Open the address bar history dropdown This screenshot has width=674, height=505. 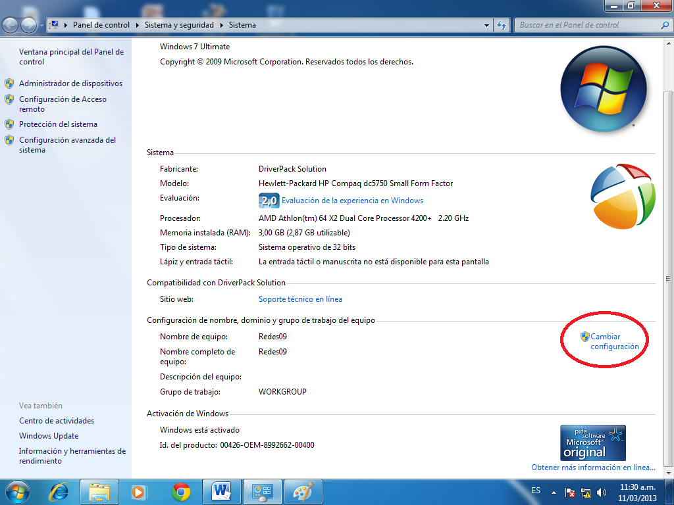[486, 25]
